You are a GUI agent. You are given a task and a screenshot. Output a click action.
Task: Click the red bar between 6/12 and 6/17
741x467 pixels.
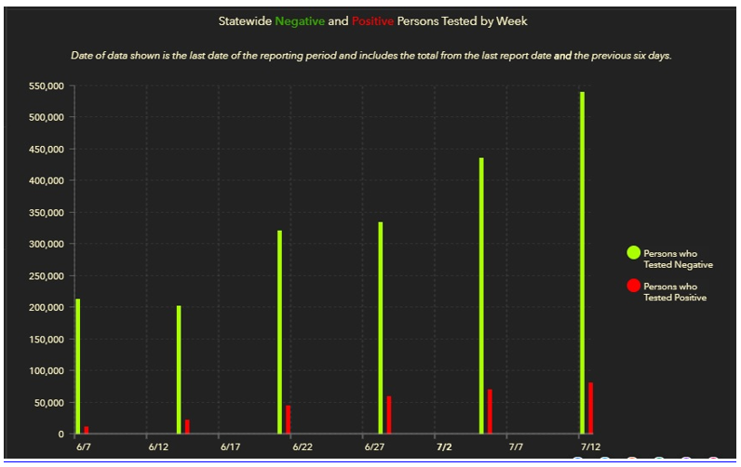tap(187, 426)
